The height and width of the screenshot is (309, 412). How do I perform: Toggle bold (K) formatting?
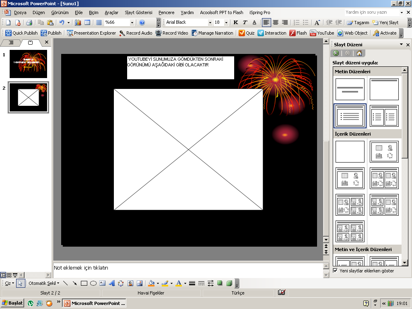[x=236, y=23]
